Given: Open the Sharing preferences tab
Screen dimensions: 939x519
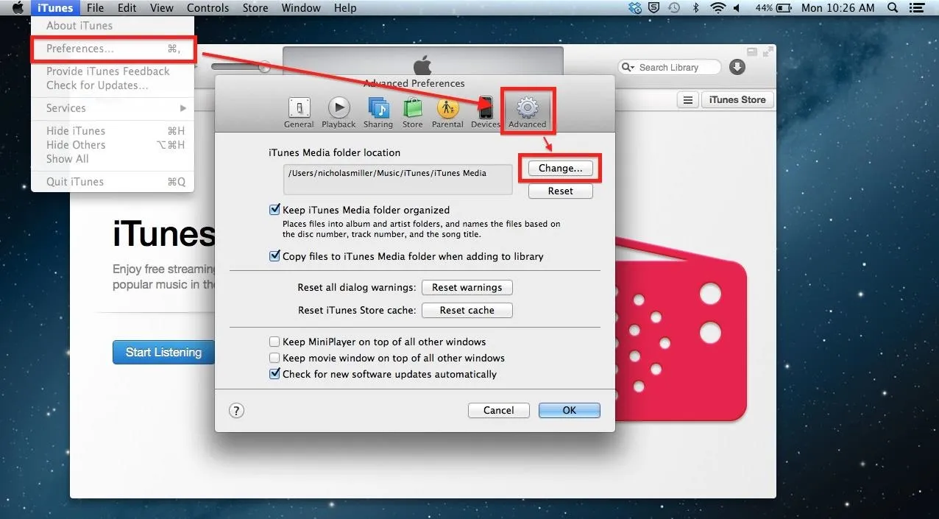Looking at the screenshot, I should pyautogui.click(x=378, y=113).
